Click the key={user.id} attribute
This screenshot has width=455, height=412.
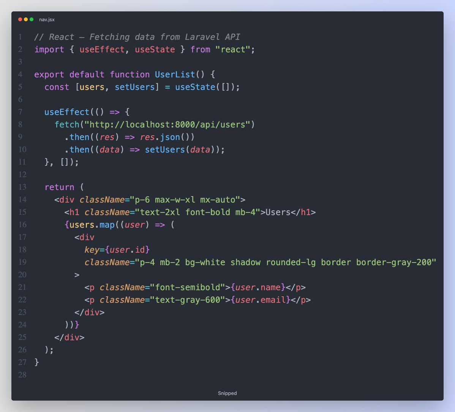pos(117,250)
